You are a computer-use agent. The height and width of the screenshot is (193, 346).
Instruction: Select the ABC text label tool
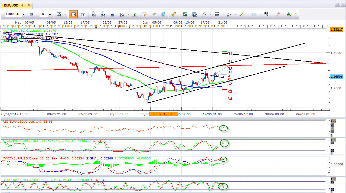click(266, 14)
